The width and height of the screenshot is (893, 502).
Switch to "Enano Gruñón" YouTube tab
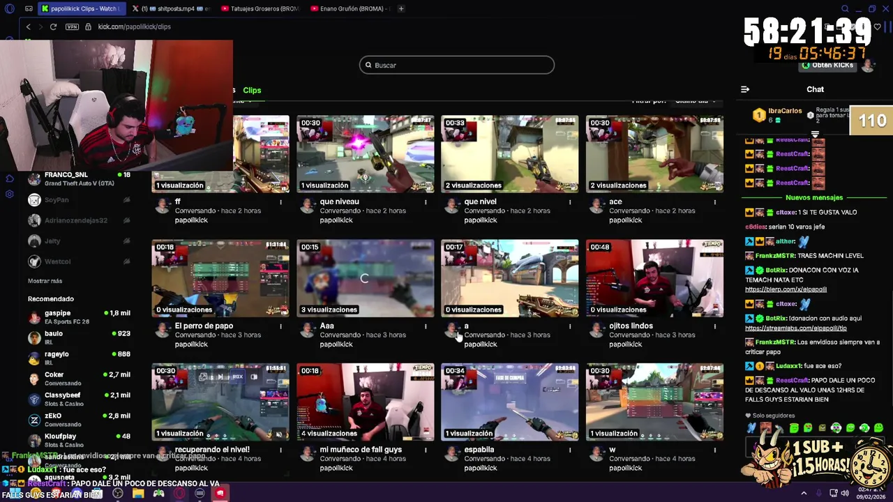tap(349, 8)
